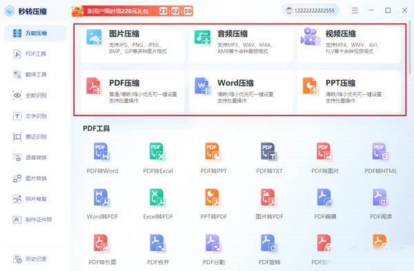Launch the 图片转PDF tool
Image resolution: width=414 pixels, height=271 pixels.
pos(269,204)
